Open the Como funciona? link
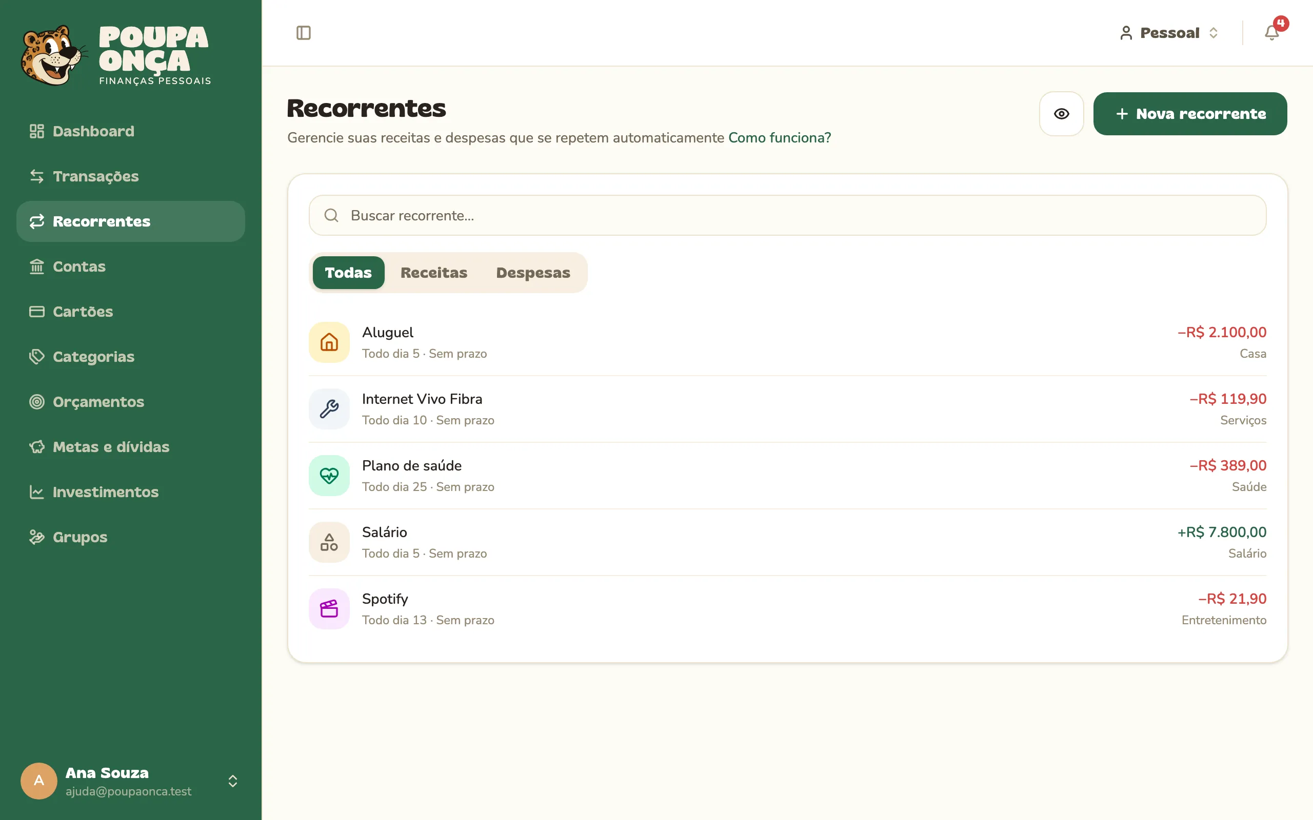 [779, 138]
